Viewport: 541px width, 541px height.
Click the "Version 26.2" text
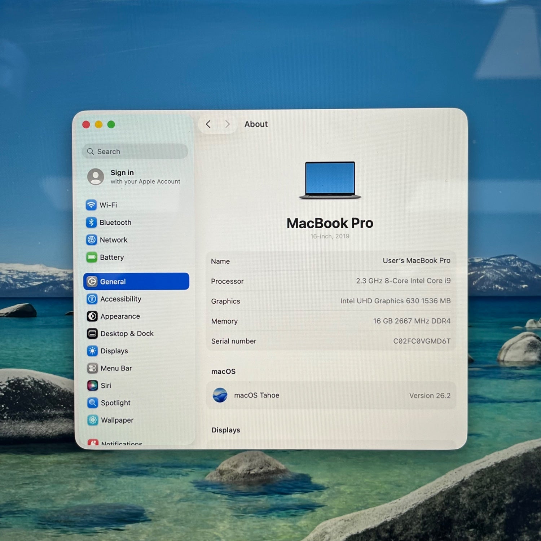coord(430,396)
